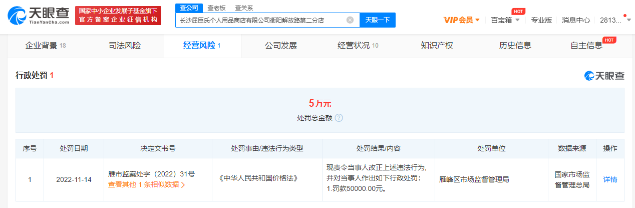The height and width of the screenshot is (208, 635).
Task: Select the 查公司 search tab
Action: [x=189, y=8]
